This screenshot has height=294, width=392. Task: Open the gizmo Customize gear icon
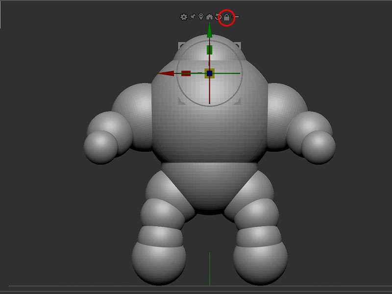tap(184, 17)
